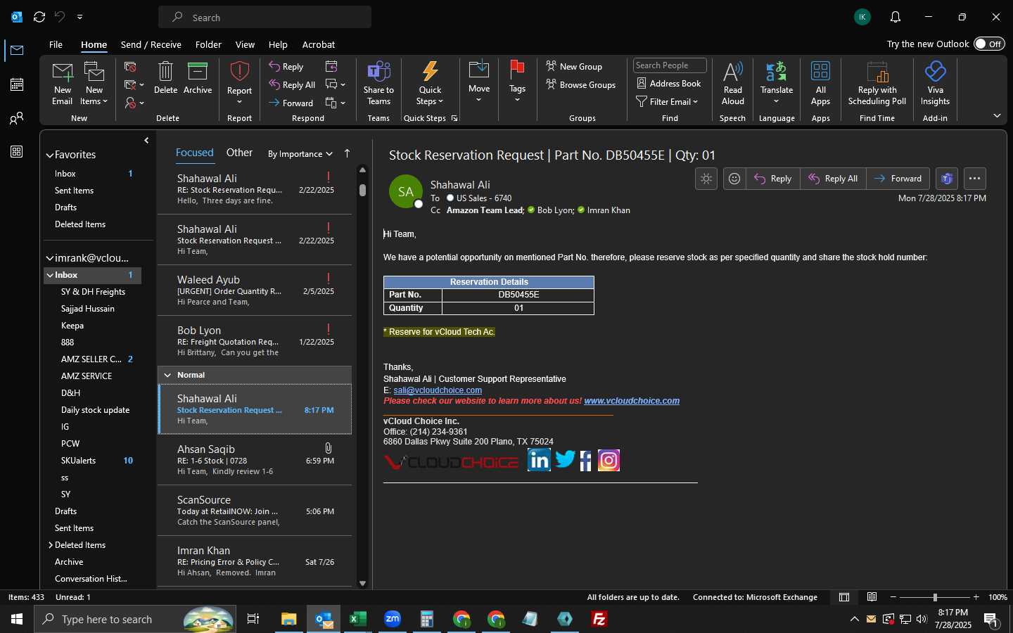Image resolution: width=1013 pixels, height=633 pixels.
Task: Click the top Search box
Action: (265, 17)
